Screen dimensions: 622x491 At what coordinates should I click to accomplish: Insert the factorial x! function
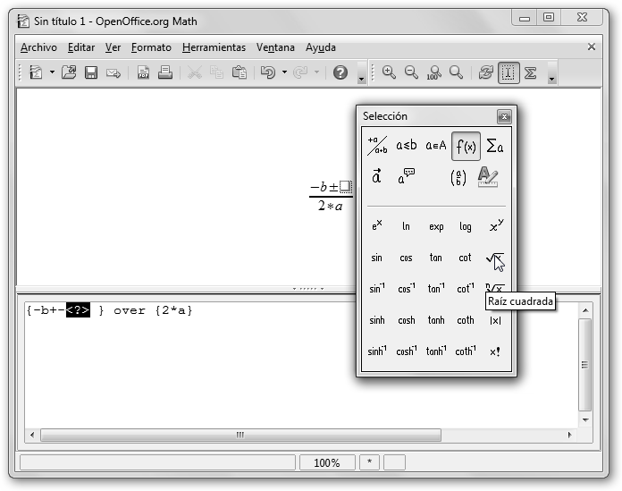494,351
